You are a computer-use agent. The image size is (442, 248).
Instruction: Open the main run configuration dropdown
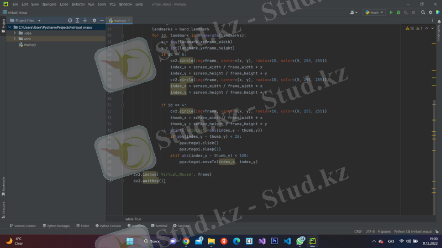pos(374,12)
